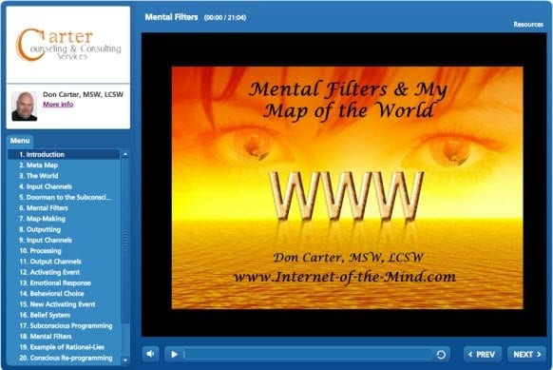Select 12. Activating Event
Viewport: 553px width, 370px height.
pos(64,272)
